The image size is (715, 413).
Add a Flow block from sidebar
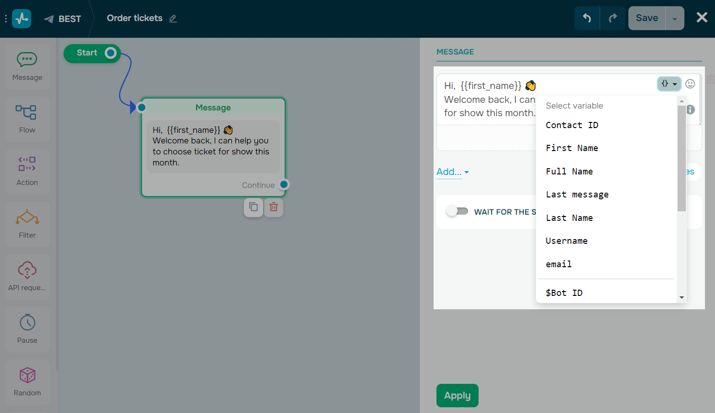tap(27, 120)
